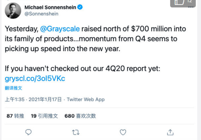Viewport: 201px width, 140px height.
Task: Click the blue verified badge
Action: coord(80,7)
